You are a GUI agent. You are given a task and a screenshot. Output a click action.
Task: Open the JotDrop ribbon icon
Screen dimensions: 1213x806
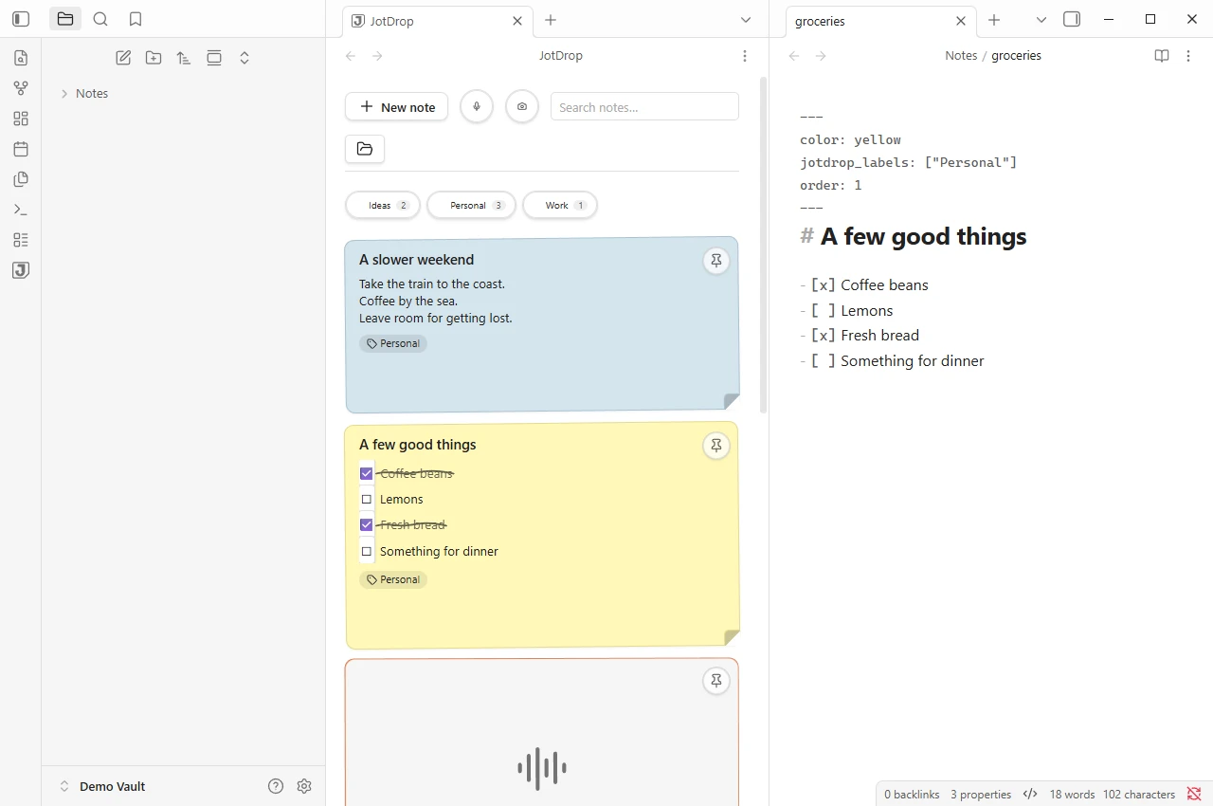(x=21, y=270)
